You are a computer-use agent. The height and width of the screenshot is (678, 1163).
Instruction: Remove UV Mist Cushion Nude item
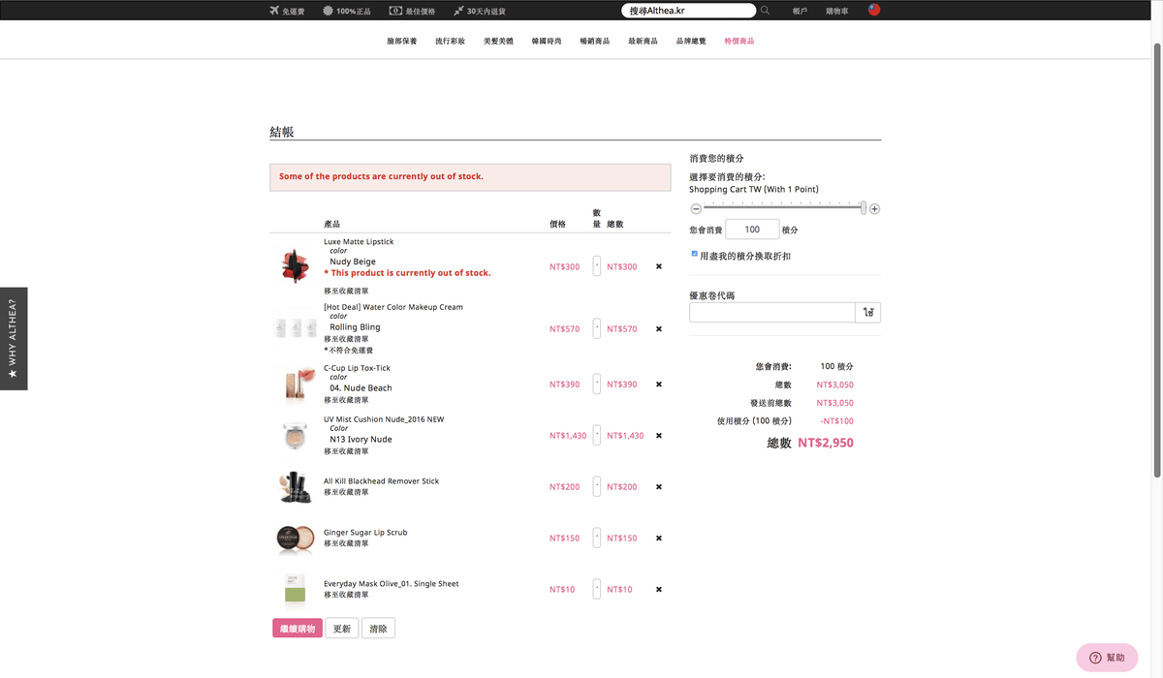pyautogui.click(x=659, y=436)
